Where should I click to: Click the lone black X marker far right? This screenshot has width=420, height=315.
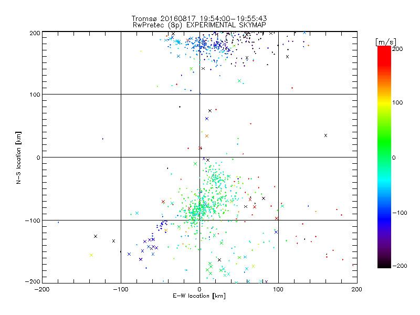(x=325, y=135)
